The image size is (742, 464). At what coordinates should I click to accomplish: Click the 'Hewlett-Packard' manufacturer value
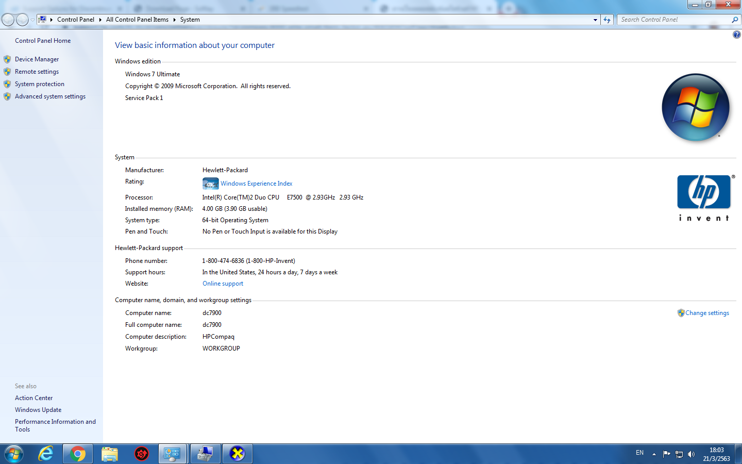point(225,170)
